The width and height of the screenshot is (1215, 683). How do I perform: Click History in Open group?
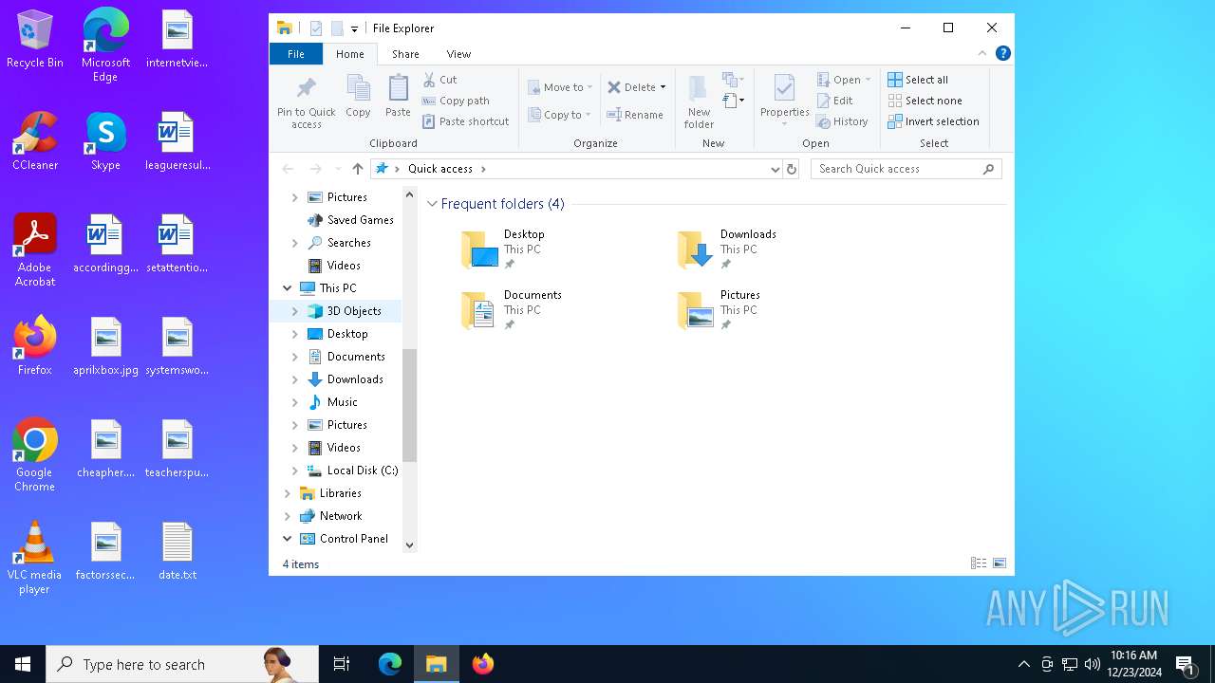click(843, 121)
